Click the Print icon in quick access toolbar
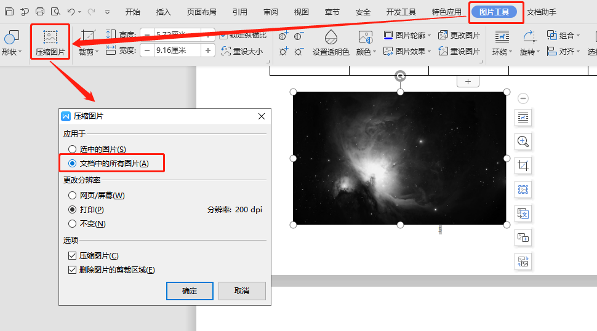The height and width of the screenshot is (331, 597). (40, 12)
